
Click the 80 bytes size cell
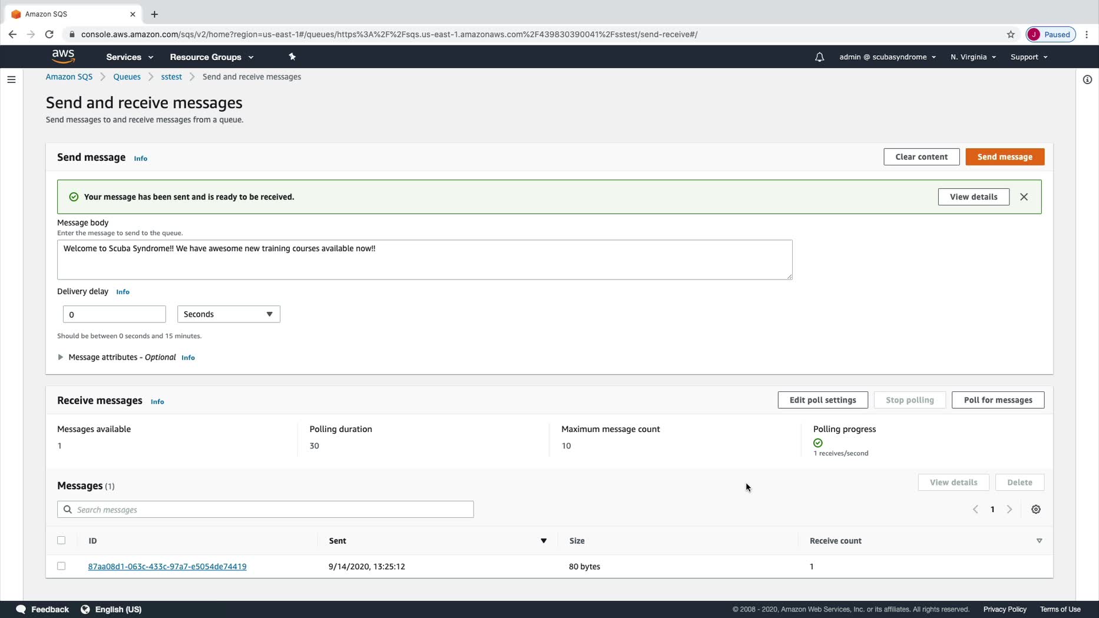point(584,566)
